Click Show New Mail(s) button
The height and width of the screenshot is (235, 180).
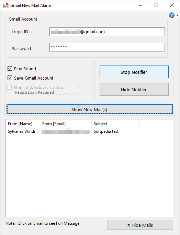coord(89,109)
